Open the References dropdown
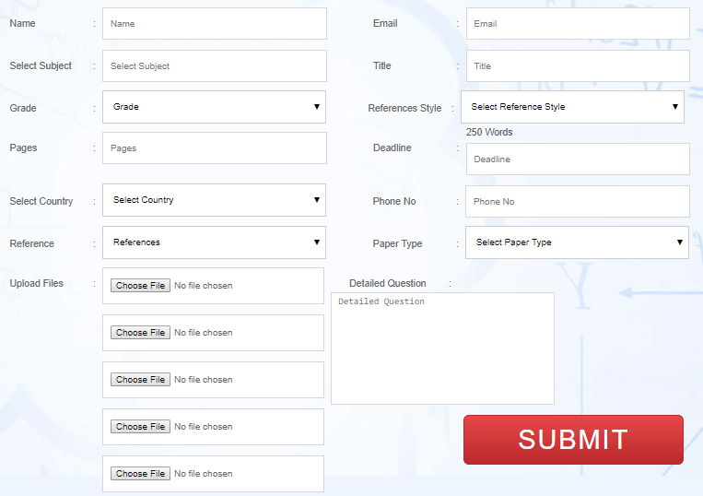This screenshot has width=703, height=496. [x=214, y=242]
